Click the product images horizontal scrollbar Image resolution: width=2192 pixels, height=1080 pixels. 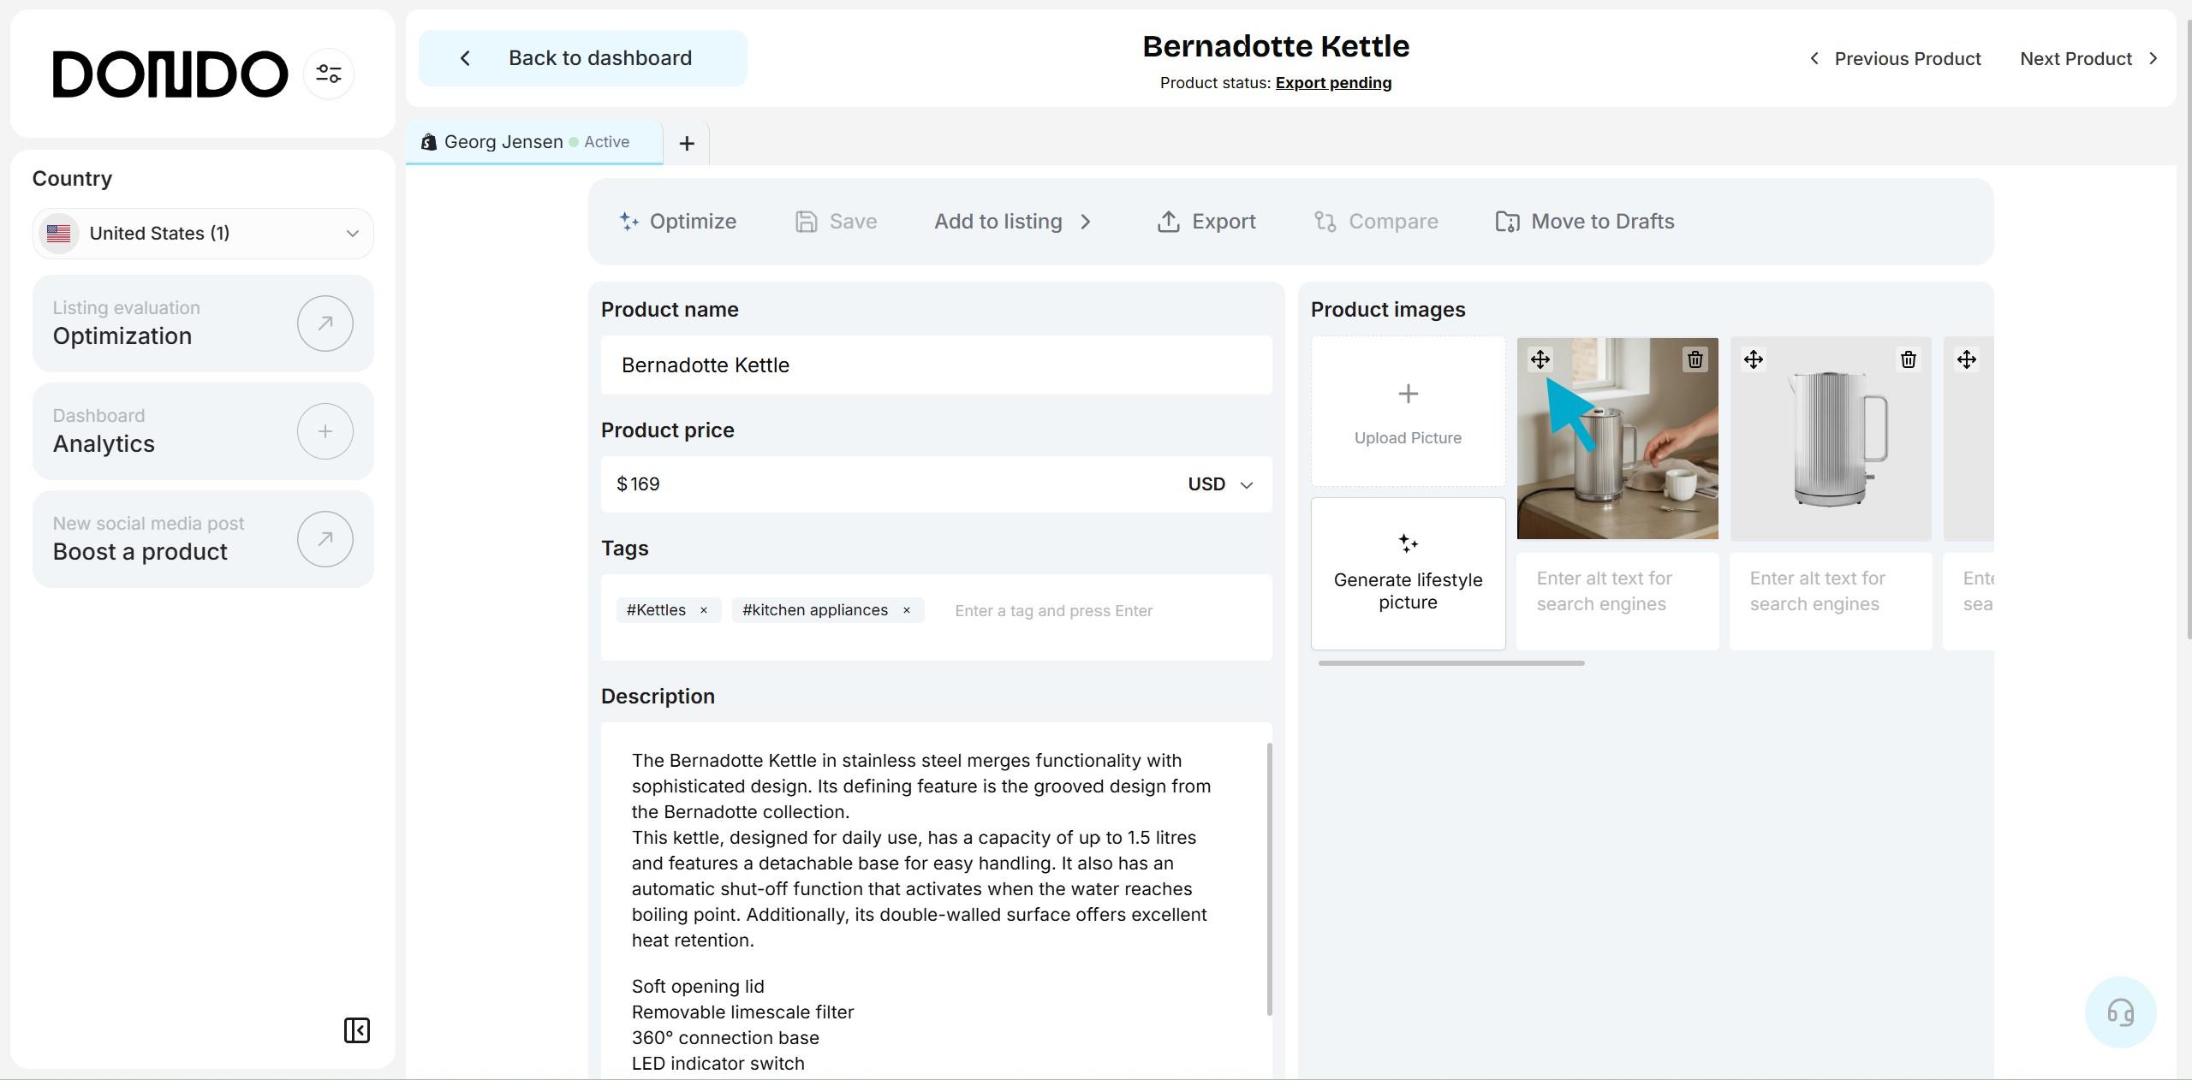[1450, 663]
